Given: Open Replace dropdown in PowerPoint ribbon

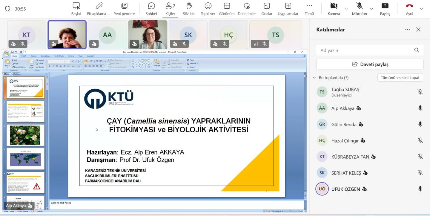Looking at the screenshot, I should coord(193,63).
